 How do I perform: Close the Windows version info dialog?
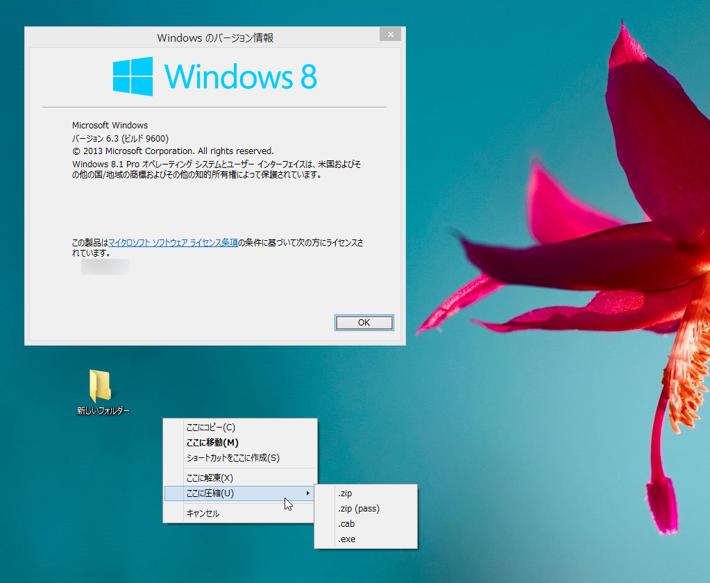point(390,34)
